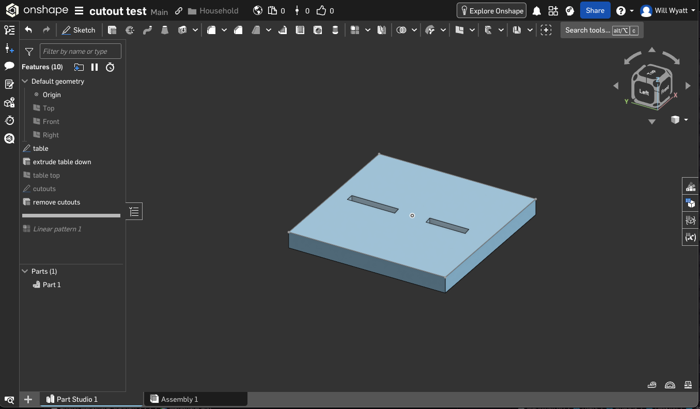Select the Extrude tool in toolbar
The width and height of the screenshot is (700, 409).
click(x=112, y=30)
